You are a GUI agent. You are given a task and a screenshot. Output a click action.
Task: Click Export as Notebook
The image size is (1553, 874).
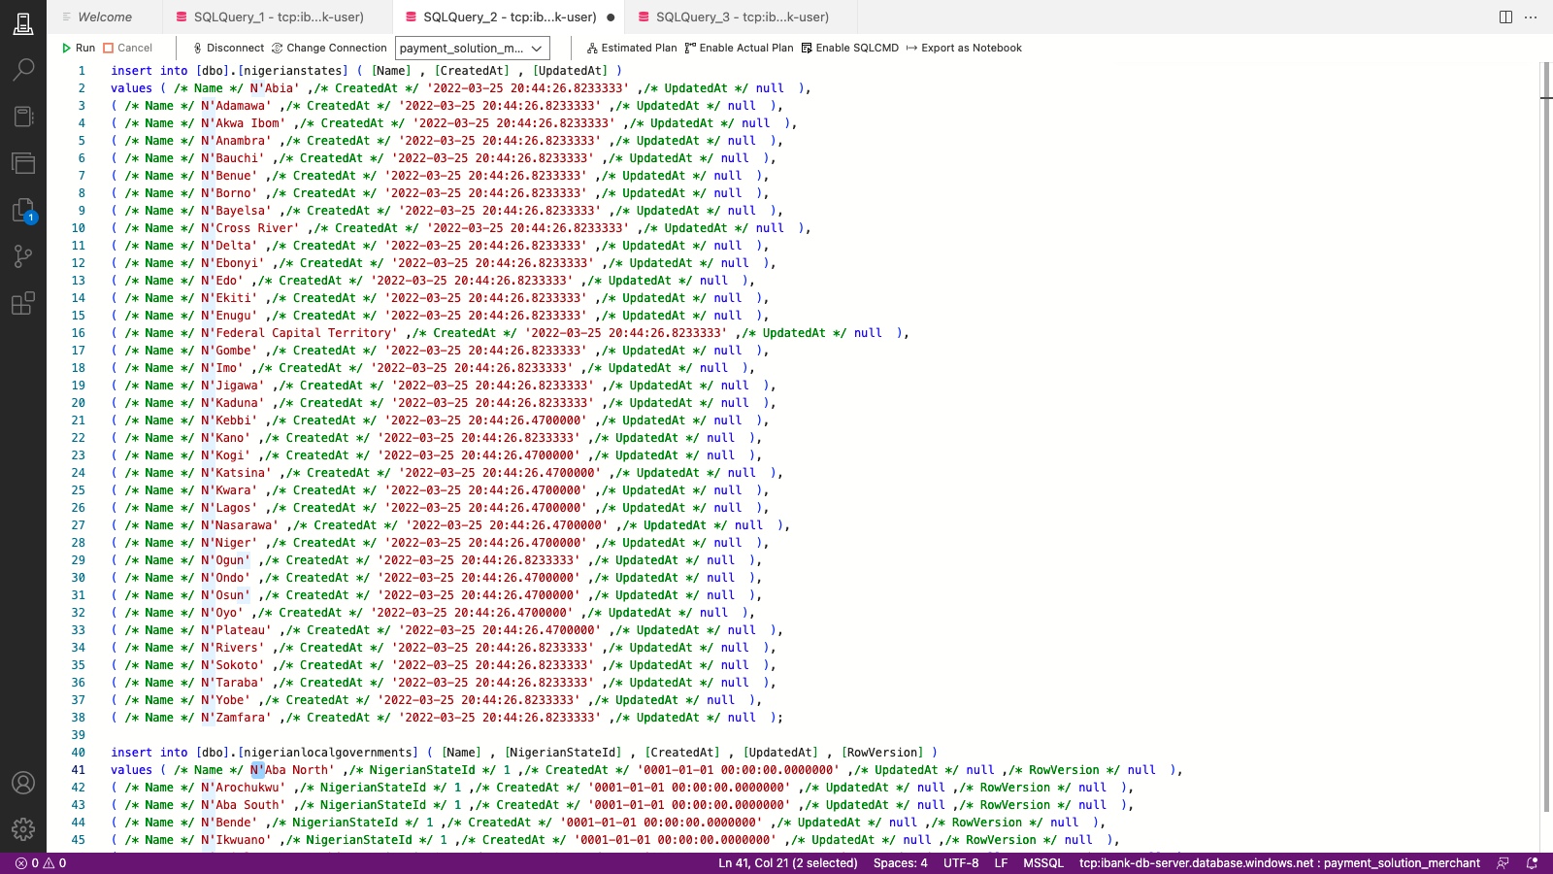tap(964, 48)
